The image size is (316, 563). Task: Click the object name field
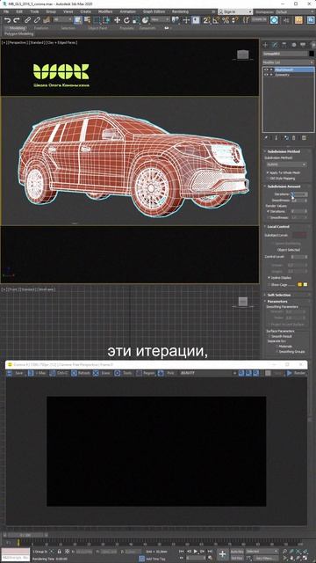[285, 54]
